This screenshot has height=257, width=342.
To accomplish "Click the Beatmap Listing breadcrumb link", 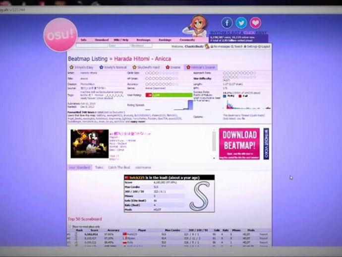I will click(88, 59).
